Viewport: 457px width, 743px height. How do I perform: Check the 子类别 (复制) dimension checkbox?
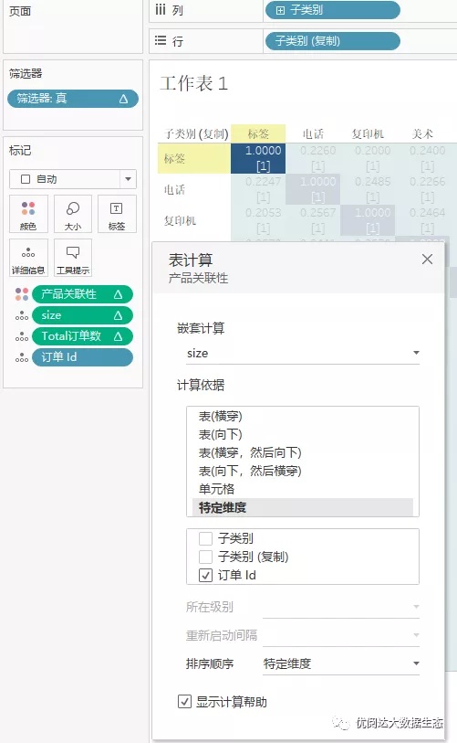[205, 557]
